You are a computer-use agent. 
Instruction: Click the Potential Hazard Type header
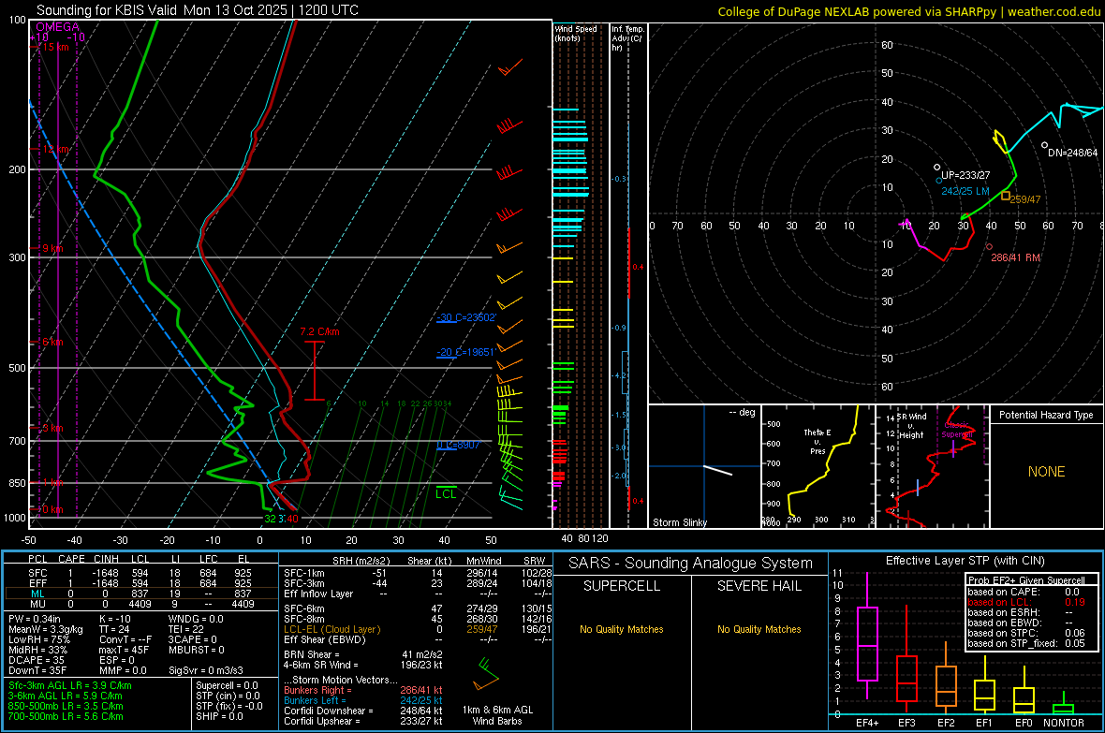point(1046,415)
